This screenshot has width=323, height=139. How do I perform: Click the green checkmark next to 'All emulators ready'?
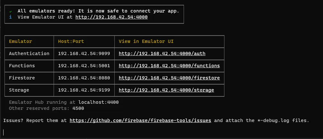pos(10,11)
